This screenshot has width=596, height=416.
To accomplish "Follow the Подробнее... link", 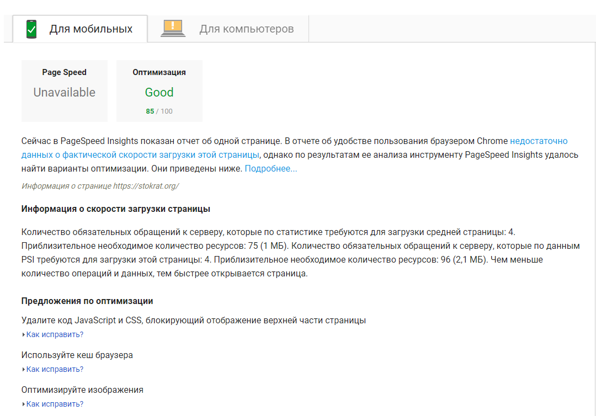I will (270, 168).
